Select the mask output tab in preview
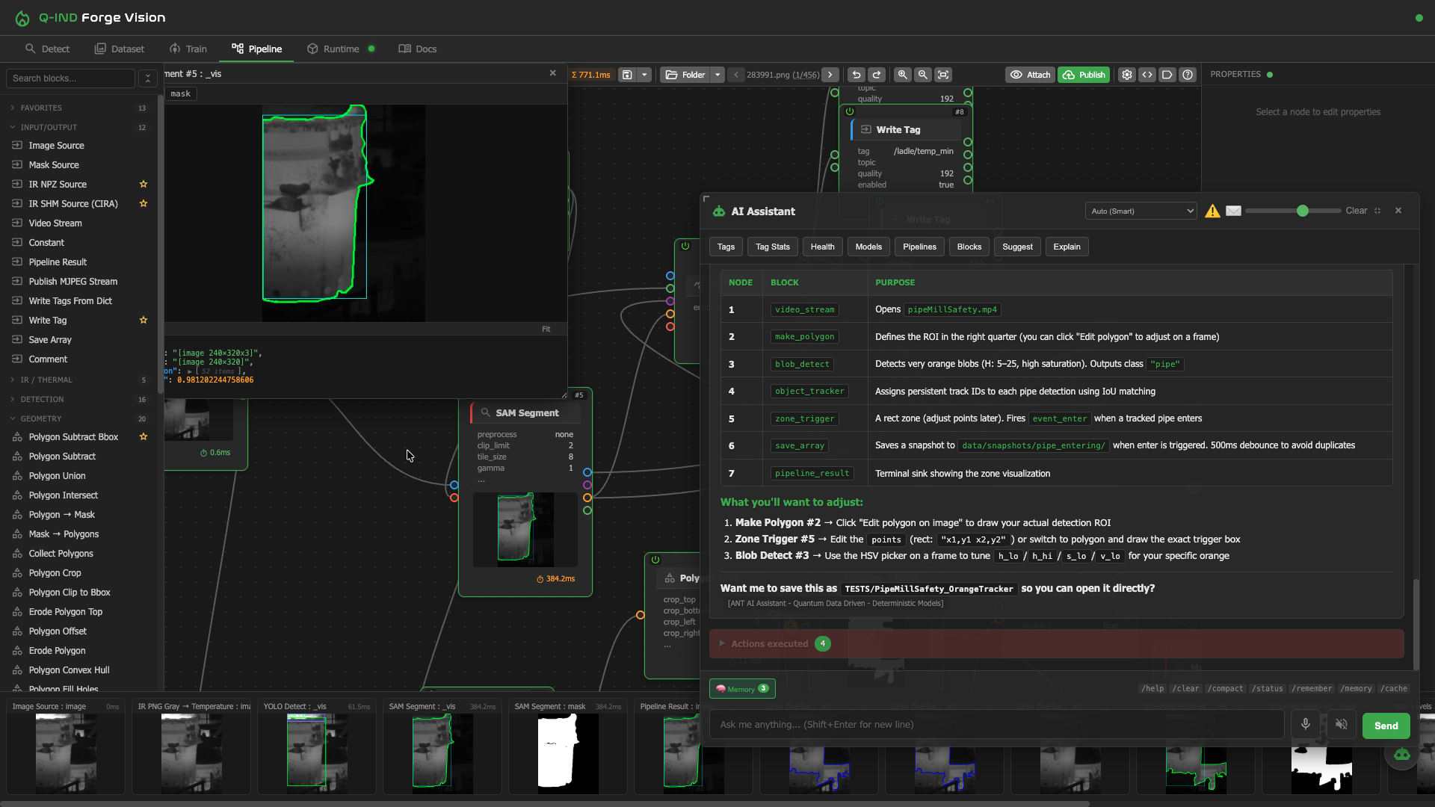The width and height of the screenshot is (1435, 807). [181, 94]
